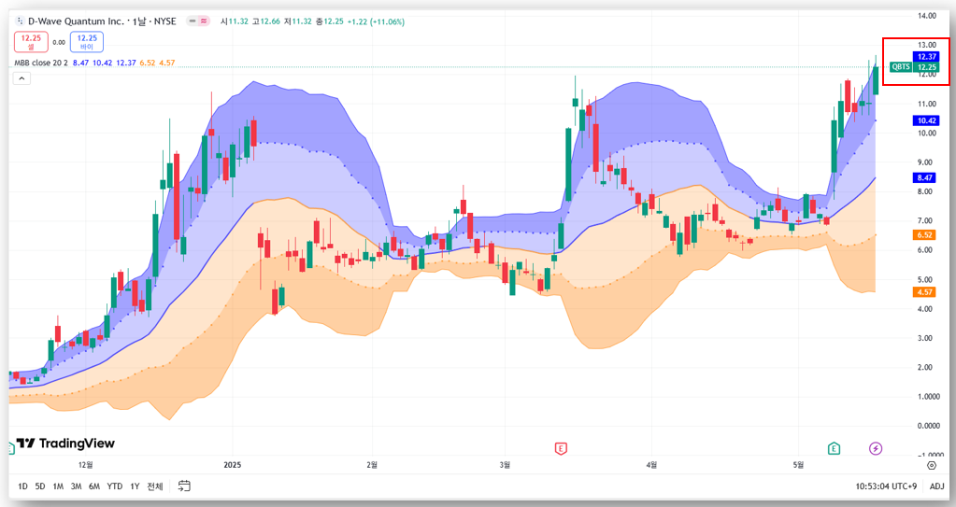Click the pink approximate-equals icon in title pill

[204, 21]
